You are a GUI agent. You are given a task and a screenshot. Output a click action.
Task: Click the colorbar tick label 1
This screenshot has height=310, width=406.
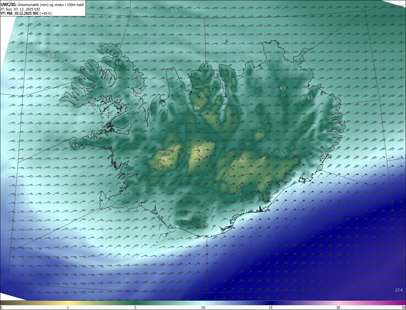point(68,307)
